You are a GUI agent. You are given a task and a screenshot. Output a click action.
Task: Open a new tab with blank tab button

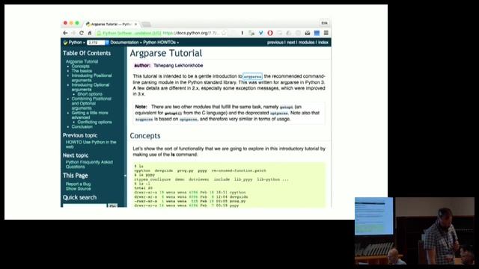(146, 25)
